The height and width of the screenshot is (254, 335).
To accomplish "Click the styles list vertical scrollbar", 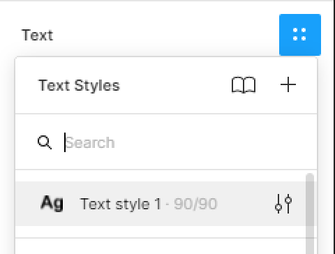I will [310, 214].
